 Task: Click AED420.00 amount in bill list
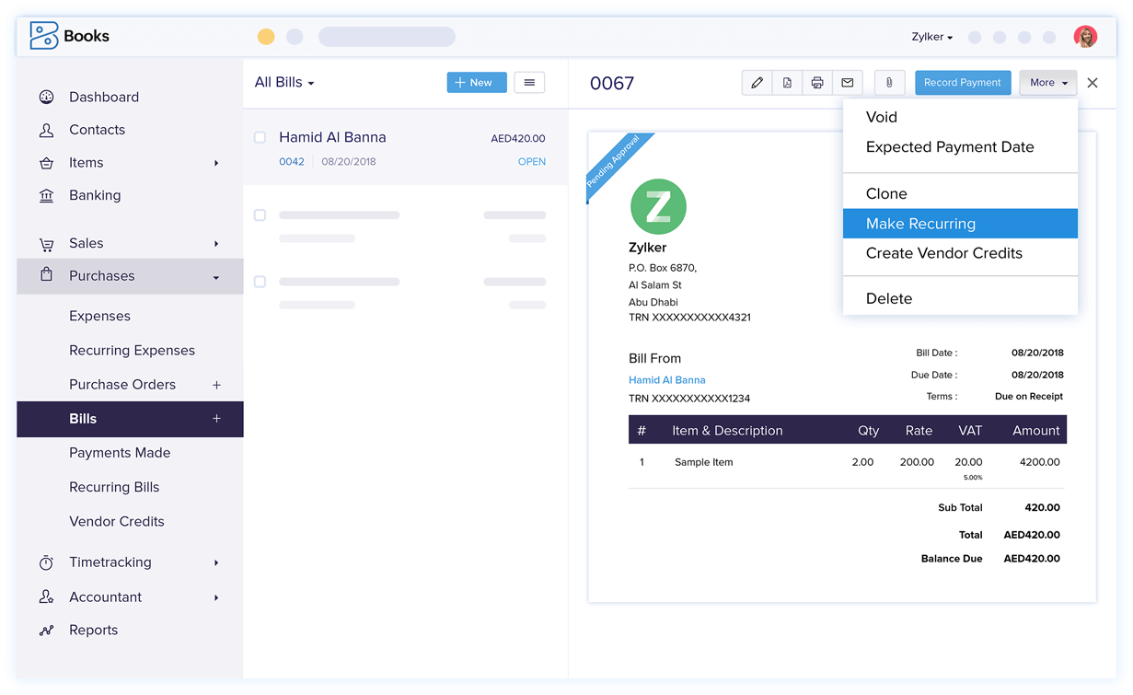pyautogui.click(x=518, y=139)
